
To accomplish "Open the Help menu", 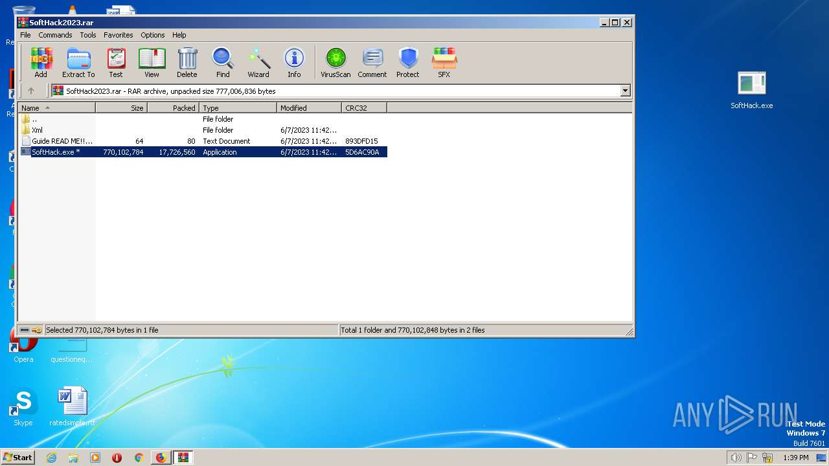I will pos(179,35).
